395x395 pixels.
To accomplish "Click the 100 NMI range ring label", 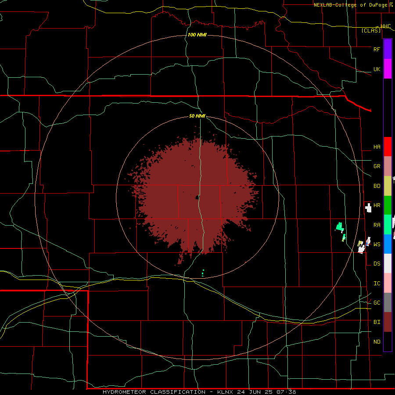I will (x=197, y=35).
